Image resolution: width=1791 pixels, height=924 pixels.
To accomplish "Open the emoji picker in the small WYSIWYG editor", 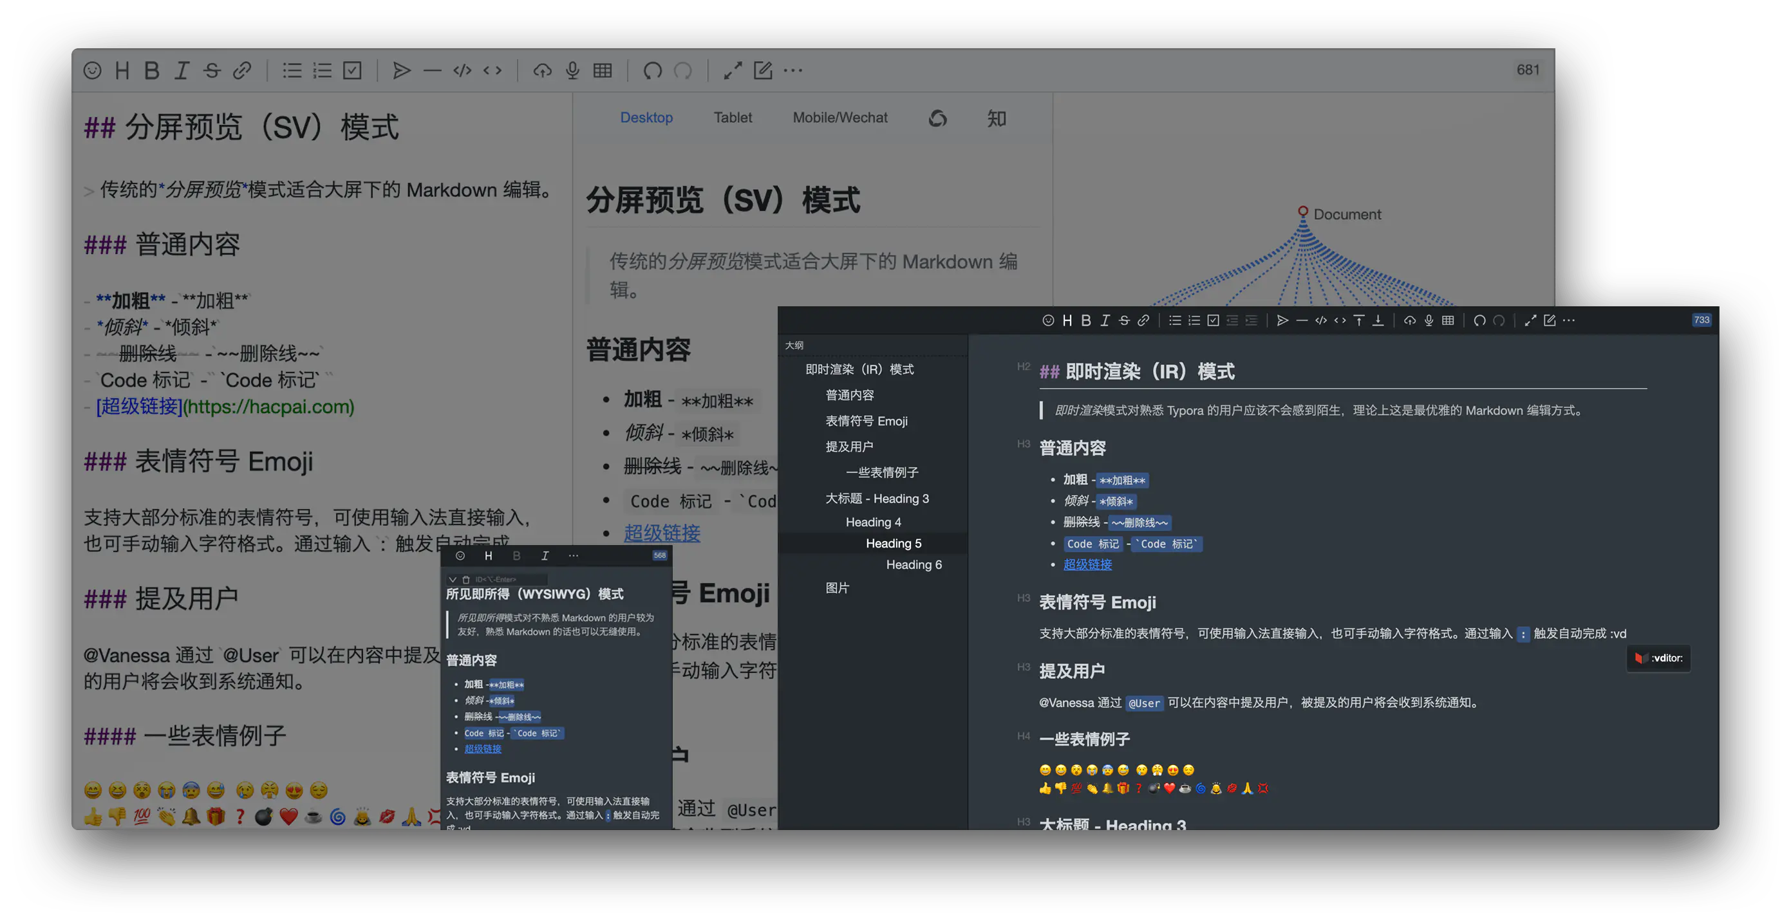I will point(460,556).
